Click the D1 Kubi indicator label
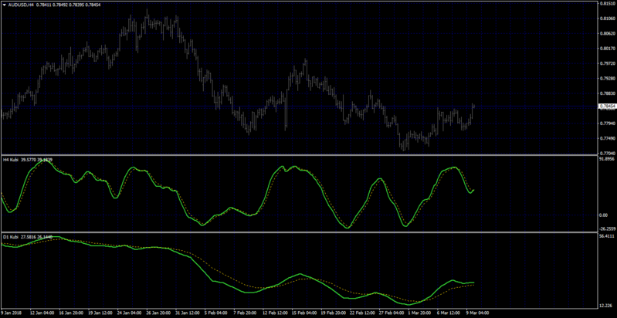Screen dimensions: 617x318 (x=11, y=237)
